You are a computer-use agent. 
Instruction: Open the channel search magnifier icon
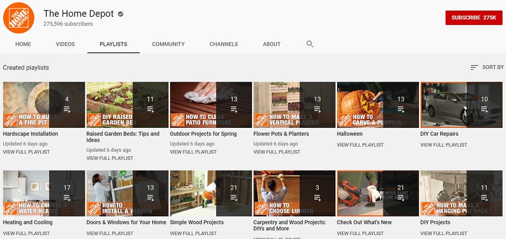(x=310, y=44)
